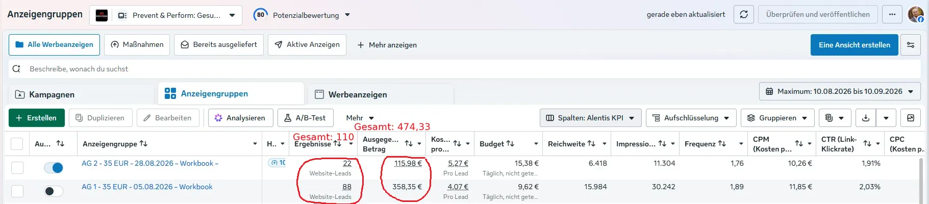
Task: Click Mehr anzeigen for more views
Action: pyautogui.click(x=387, y=45)
